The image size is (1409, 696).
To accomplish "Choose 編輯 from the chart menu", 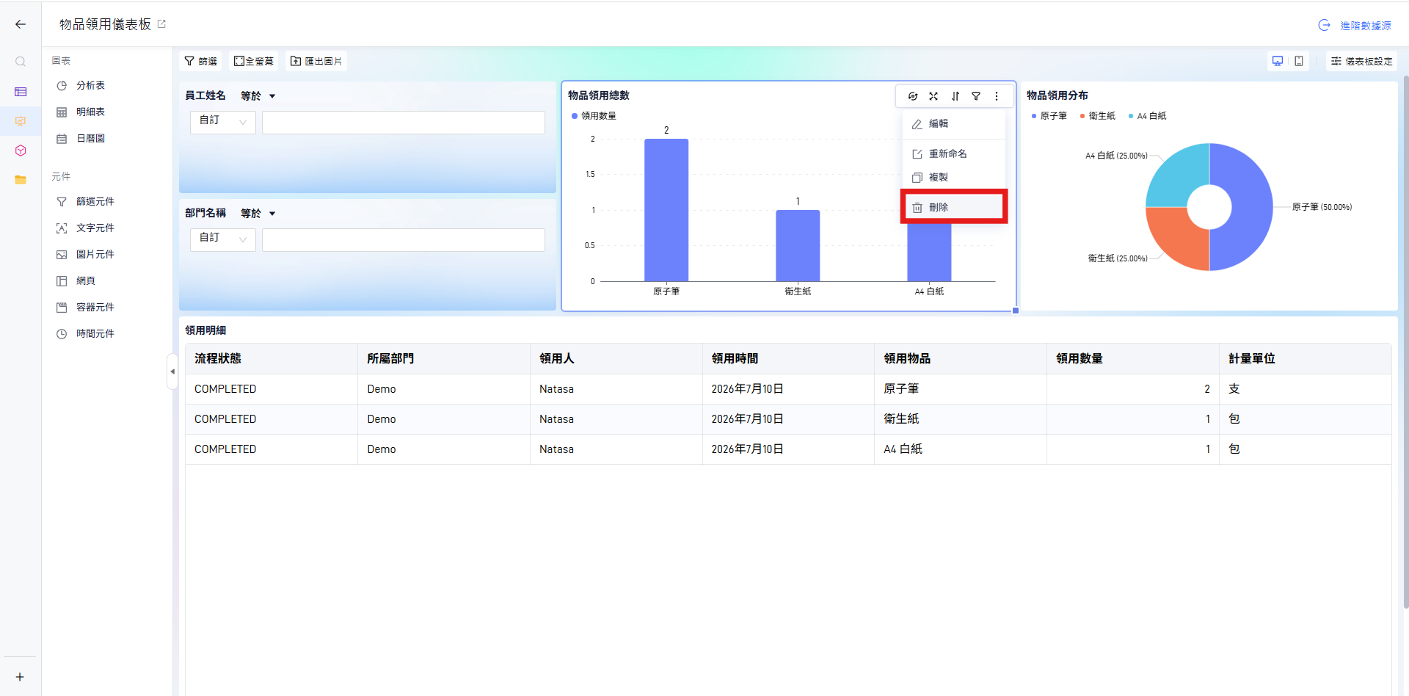I will pyautogui.click(x=954, y=124).
